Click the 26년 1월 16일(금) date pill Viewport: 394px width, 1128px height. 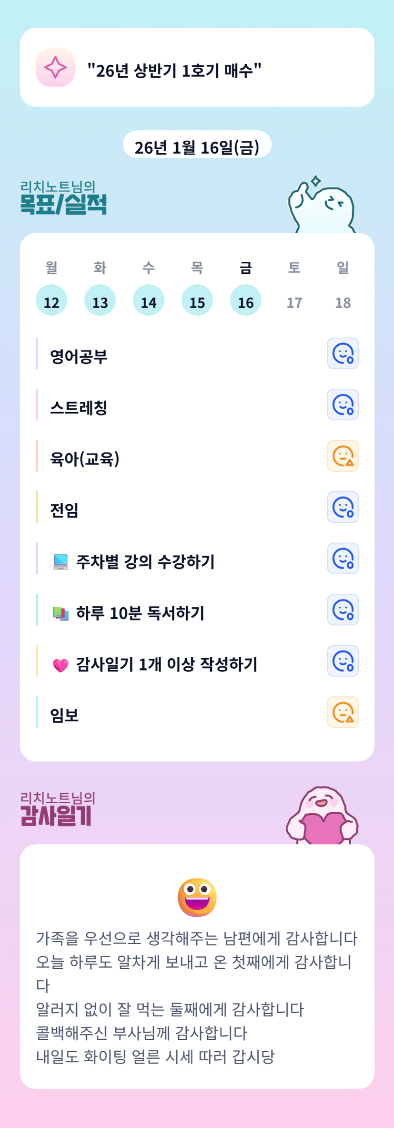(x=197, y=147)
